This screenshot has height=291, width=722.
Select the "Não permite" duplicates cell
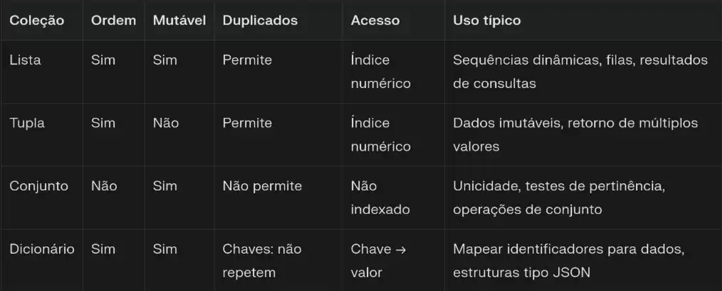[x=262, y=186]
